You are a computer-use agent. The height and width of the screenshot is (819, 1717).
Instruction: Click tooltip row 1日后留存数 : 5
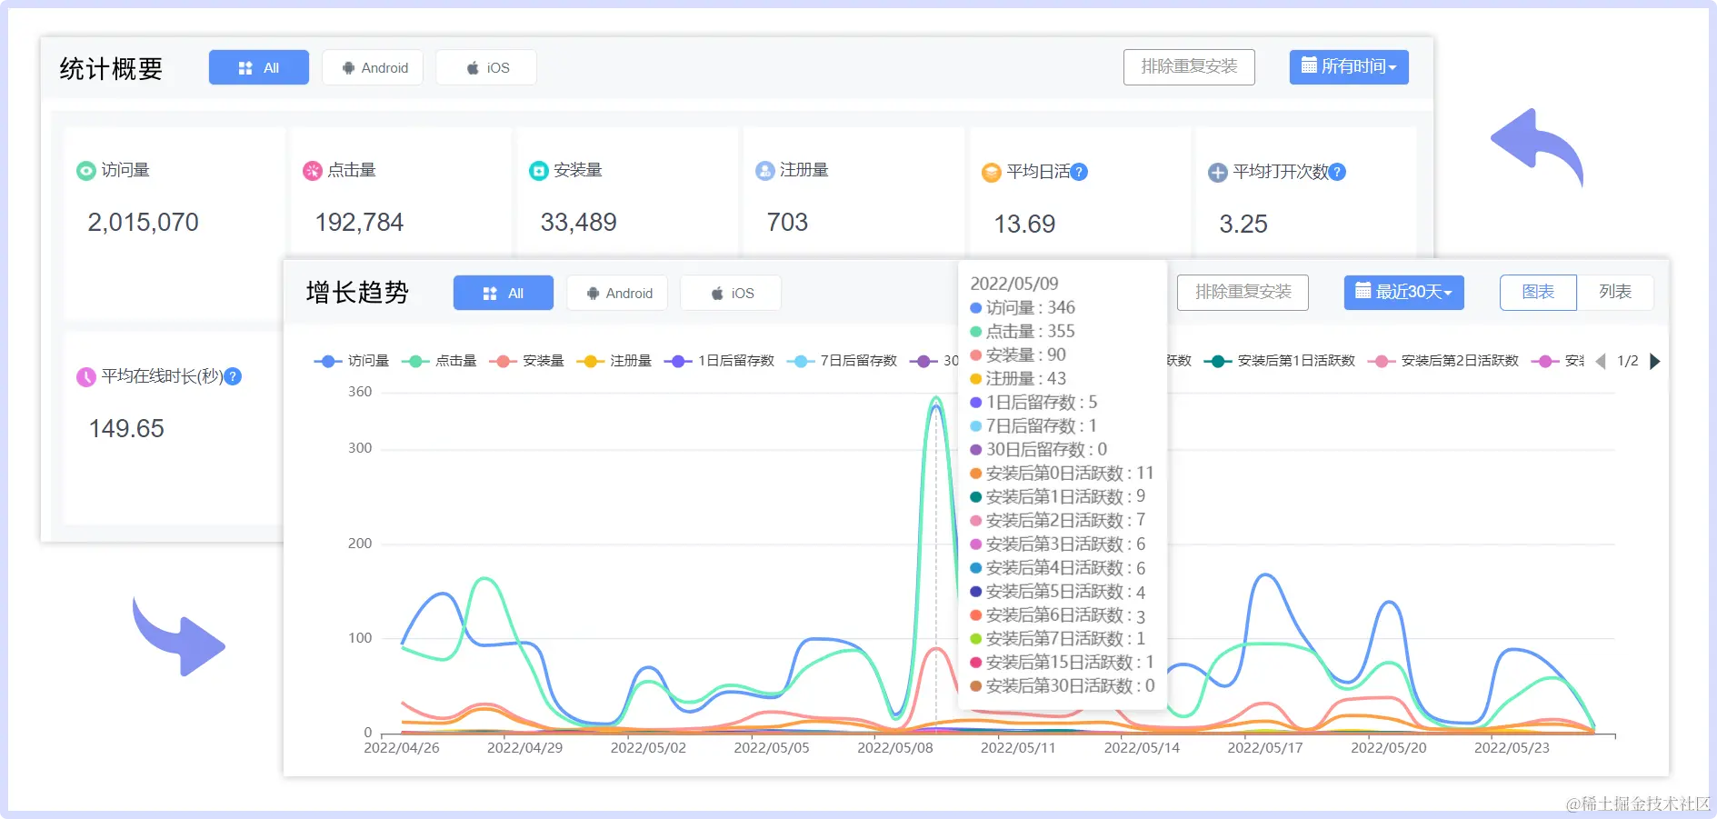click(x=1033, y=402)
